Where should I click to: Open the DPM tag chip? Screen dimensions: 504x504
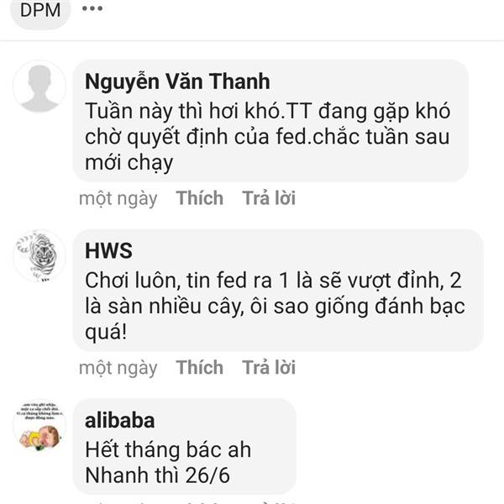[40, 11]
